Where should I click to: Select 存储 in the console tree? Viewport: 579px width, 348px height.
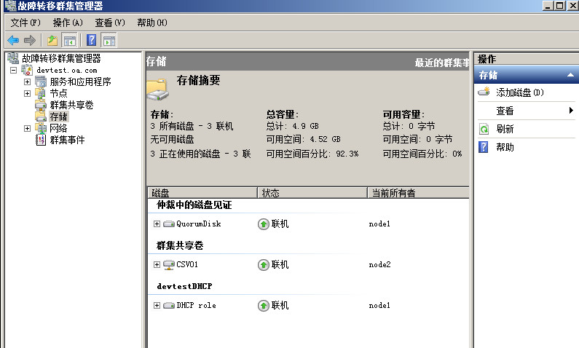pos(59,116)
